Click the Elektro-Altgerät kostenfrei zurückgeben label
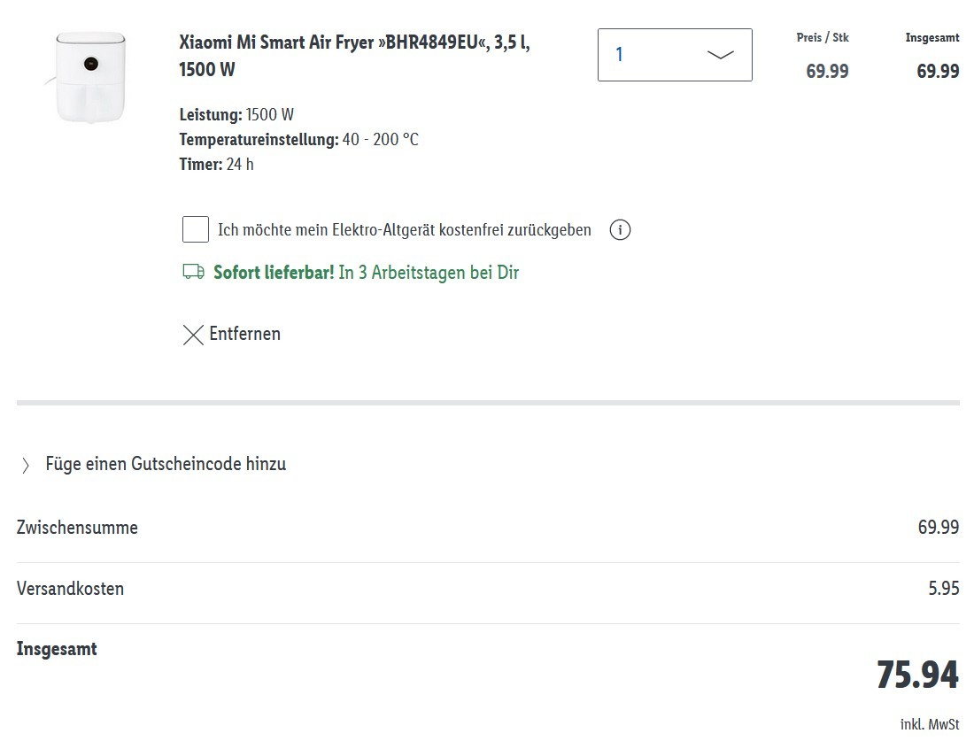The width and height of the screenshot is (974, 741). [405, 230]
